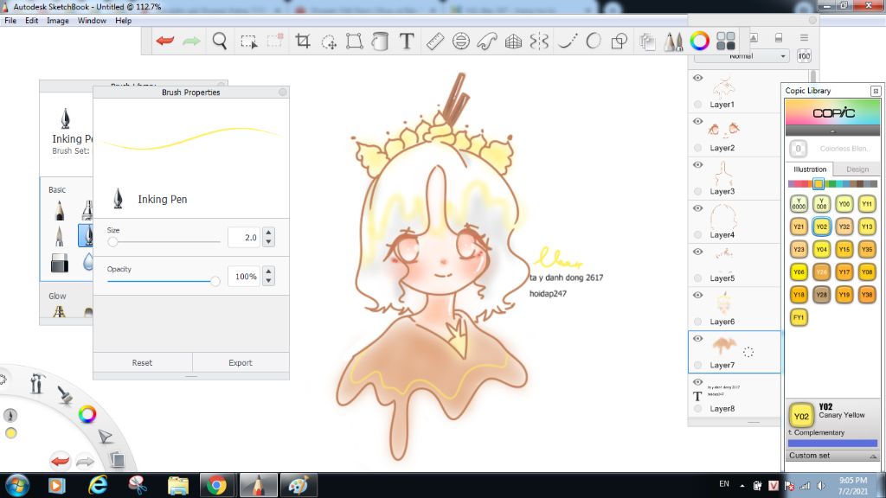Viewport: 886px width, 498px height.
Task: Click the green Redo arrow in top toolbar
Action: click(x=191, y=41)
